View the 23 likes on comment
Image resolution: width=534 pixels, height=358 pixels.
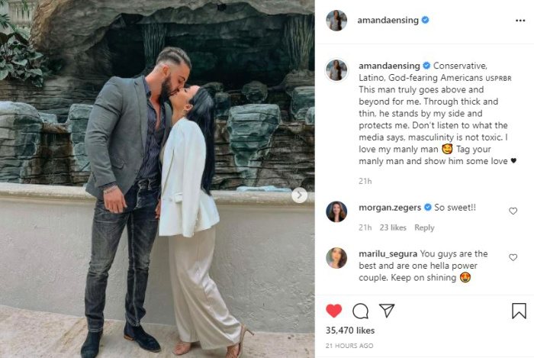pyautogui.click(x=393, y=227)
